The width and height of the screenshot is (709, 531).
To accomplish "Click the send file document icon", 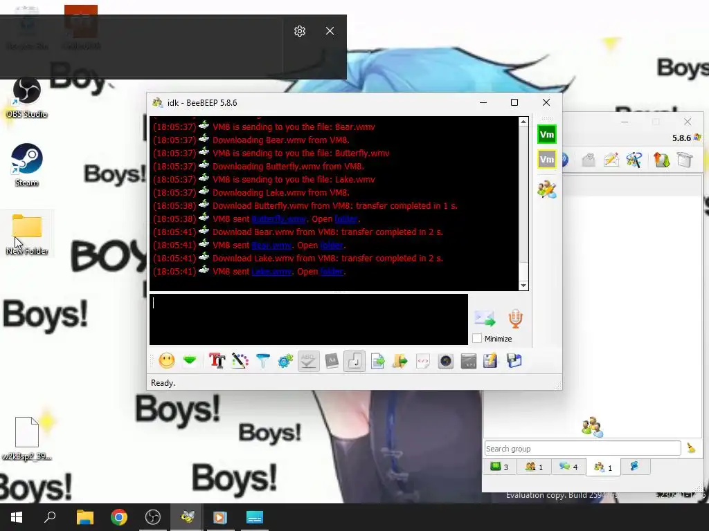I will coord(377,361).
